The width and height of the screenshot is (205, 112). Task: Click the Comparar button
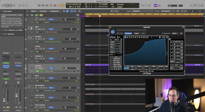pyautogui.click(x=128, y=33)
